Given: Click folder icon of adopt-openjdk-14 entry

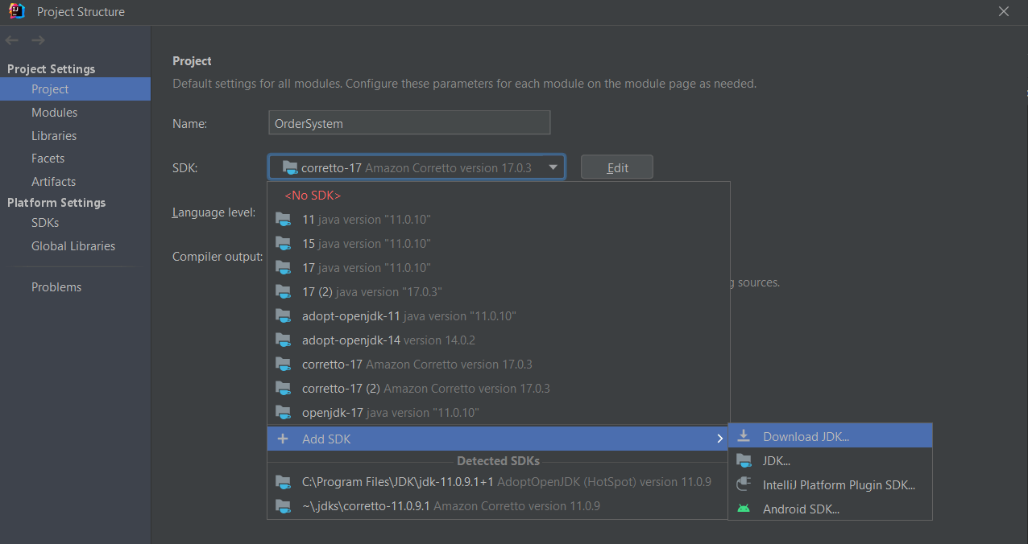Looking at the screenshot, I should 283,340.
